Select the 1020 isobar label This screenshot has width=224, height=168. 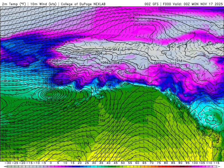[x=148, y=11]
